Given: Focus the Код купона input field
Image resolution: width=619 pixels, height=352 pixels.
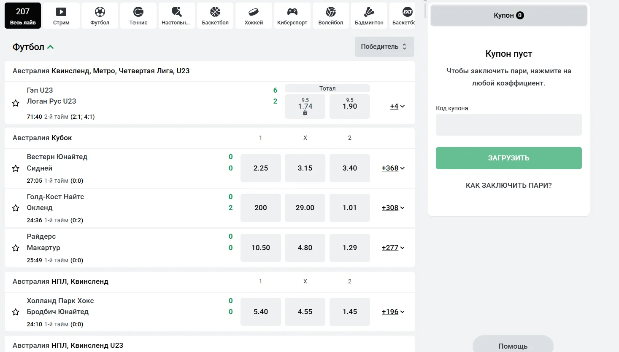Looking at the screenshot, I should pos(509,125).
